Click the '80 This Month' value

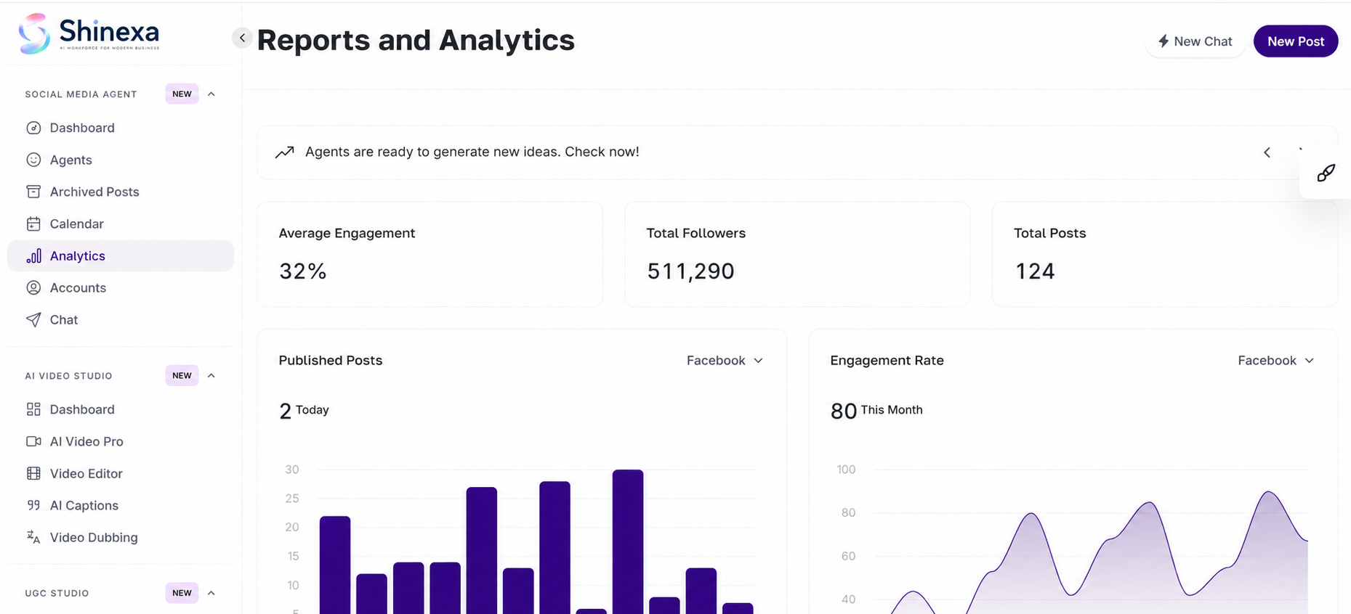click(x=876, y=411)
